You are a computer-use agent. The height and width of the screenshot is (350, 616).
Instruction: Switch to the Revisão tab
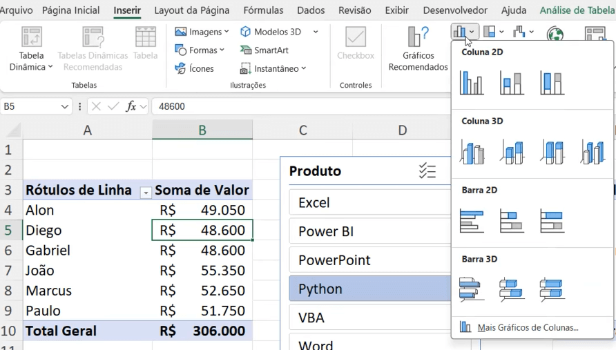(355, 10)
